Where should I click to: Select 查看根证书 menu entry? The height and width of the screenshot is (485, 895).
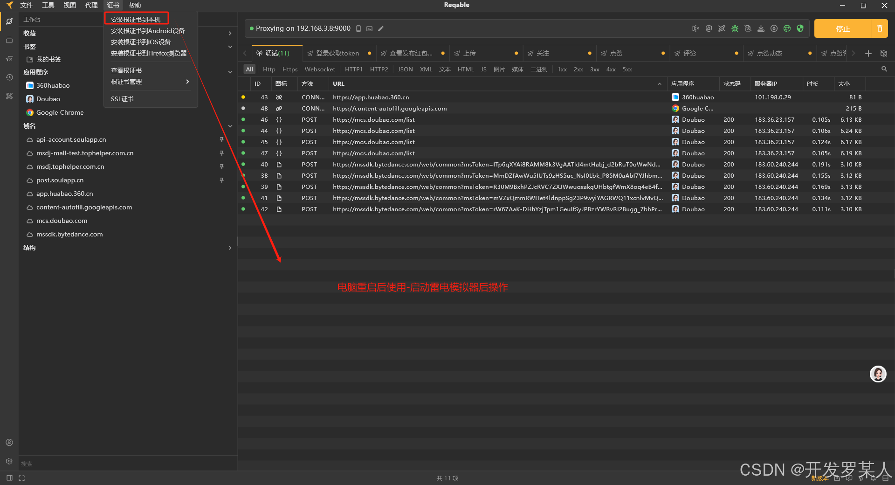(x=126, y=70)
